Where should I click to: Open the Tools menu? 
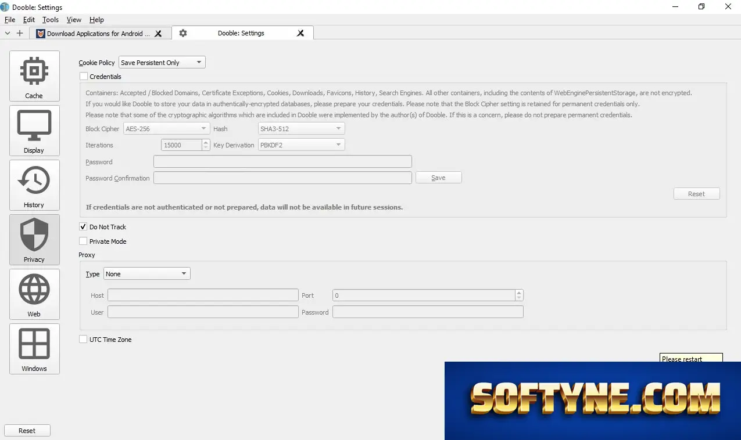[x=51, y=20]
